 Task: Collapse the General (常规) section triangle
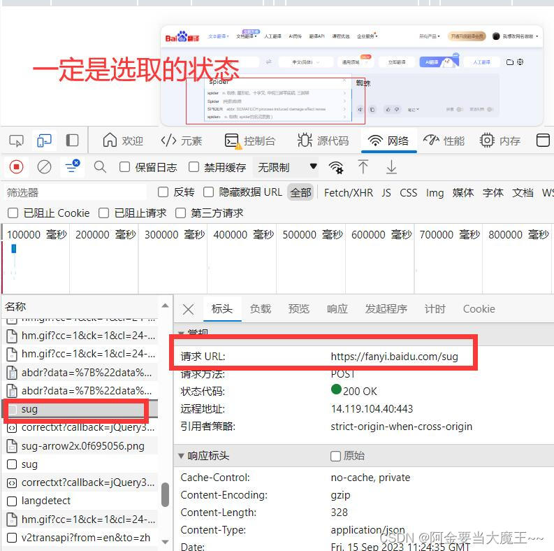pyautogui.click(x=181, y=332)
